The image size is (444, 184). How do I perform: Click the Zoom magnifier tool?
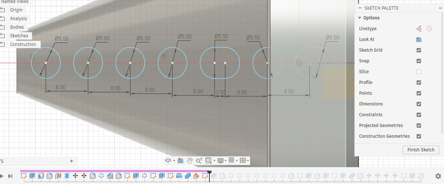(199, 161)
